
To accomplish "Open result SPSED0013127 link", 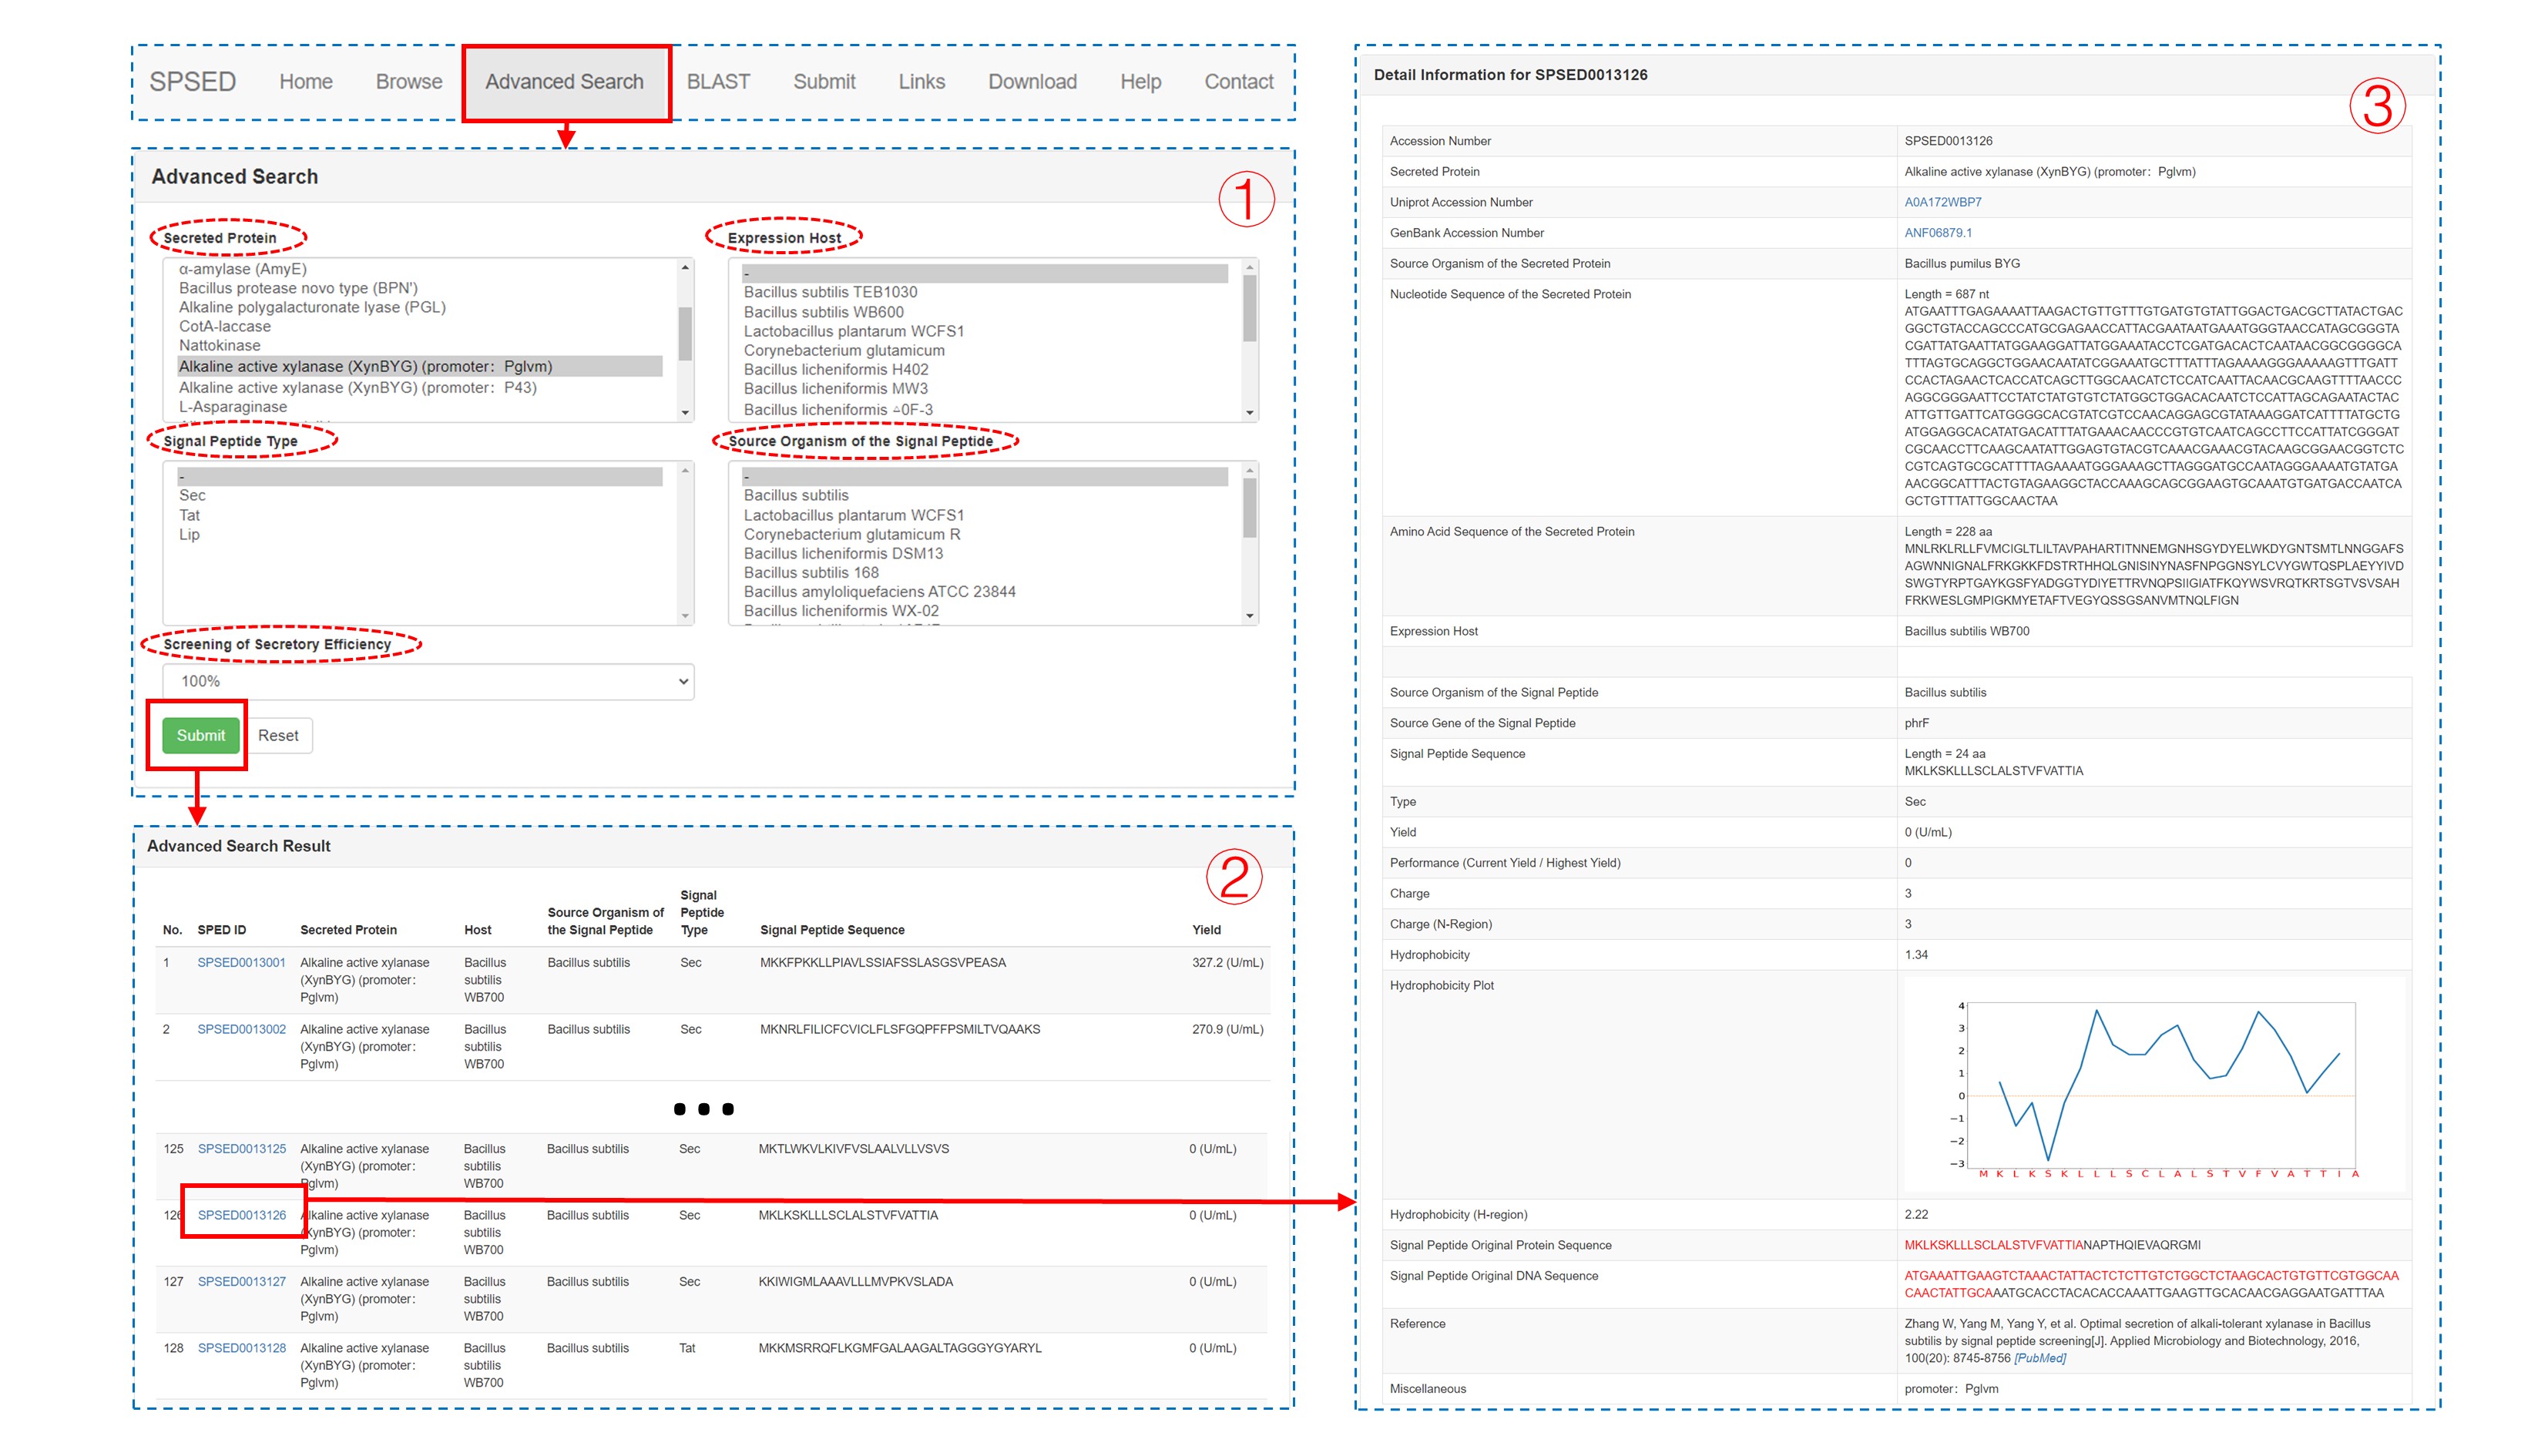I will pyautogui.click(x=241, y=1281).
